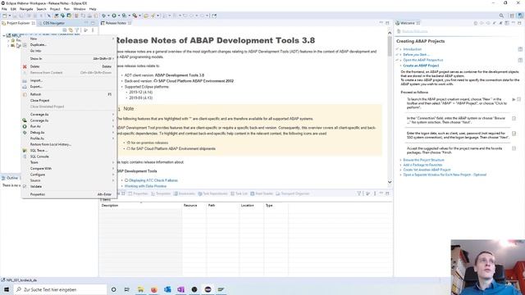
Task: Open the Introduction cheat sheet step
Action: (x=412, y=49)
